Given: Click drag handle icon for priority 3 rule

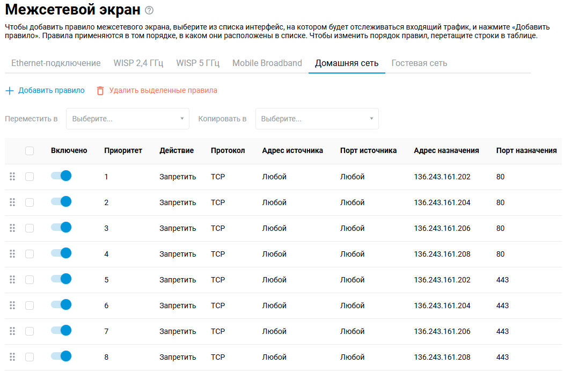Looking at the screenshot, I should tap(12, 228).
